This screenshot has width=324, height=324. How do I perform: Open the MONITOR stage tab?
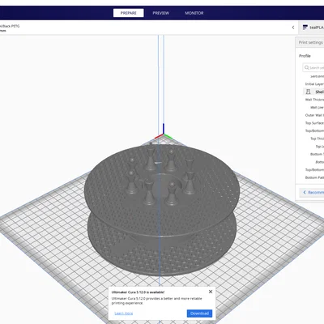tap(194, 13)
